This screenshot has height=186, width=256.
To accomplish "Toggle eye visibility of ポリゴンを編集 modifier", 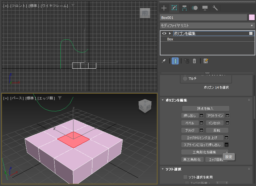I will click(164, 33).
